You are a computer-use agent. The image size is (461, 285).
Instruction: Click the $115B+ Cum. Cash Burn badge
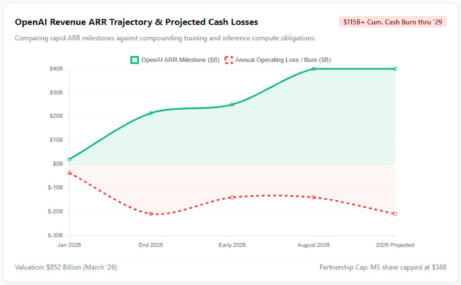(393, 22)
